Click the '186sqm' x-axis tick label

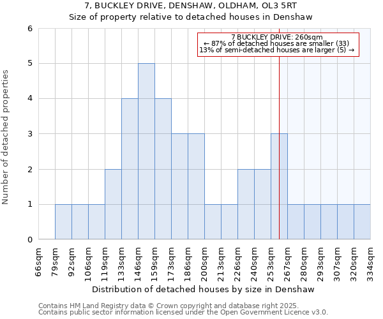click(188, 264)
